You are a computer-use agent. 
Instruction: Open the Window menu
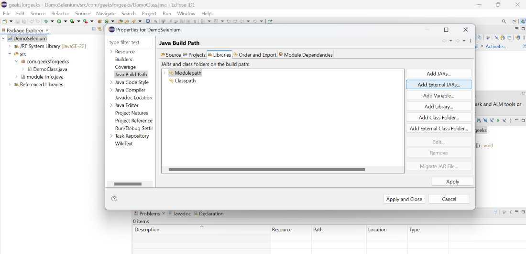(x=186, y=13)
